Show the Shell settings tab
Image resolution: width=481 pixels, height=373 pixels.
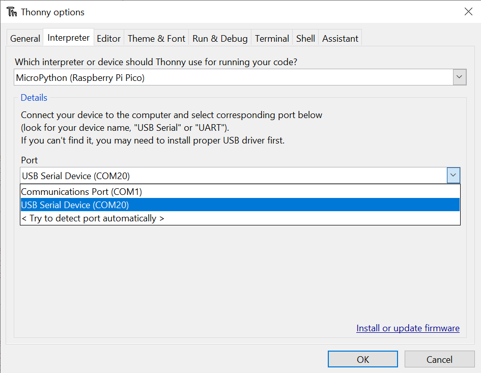[305, 38]
